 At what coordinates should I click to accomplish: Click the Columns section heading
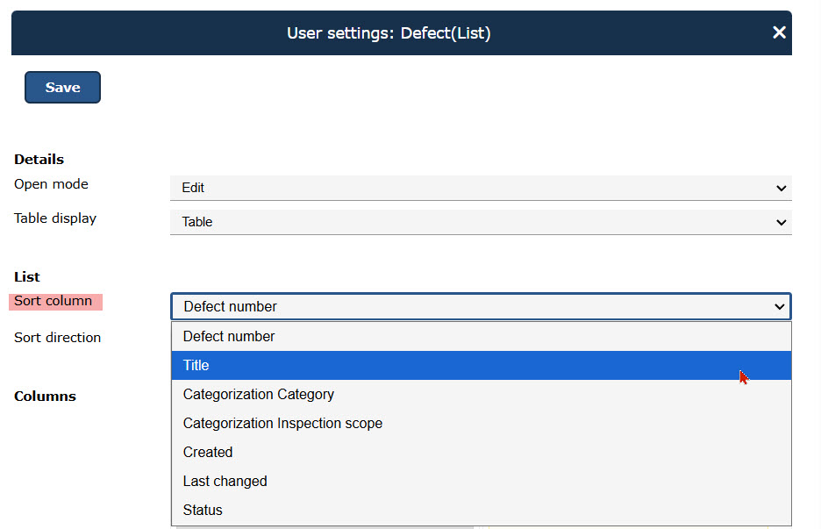45,396
